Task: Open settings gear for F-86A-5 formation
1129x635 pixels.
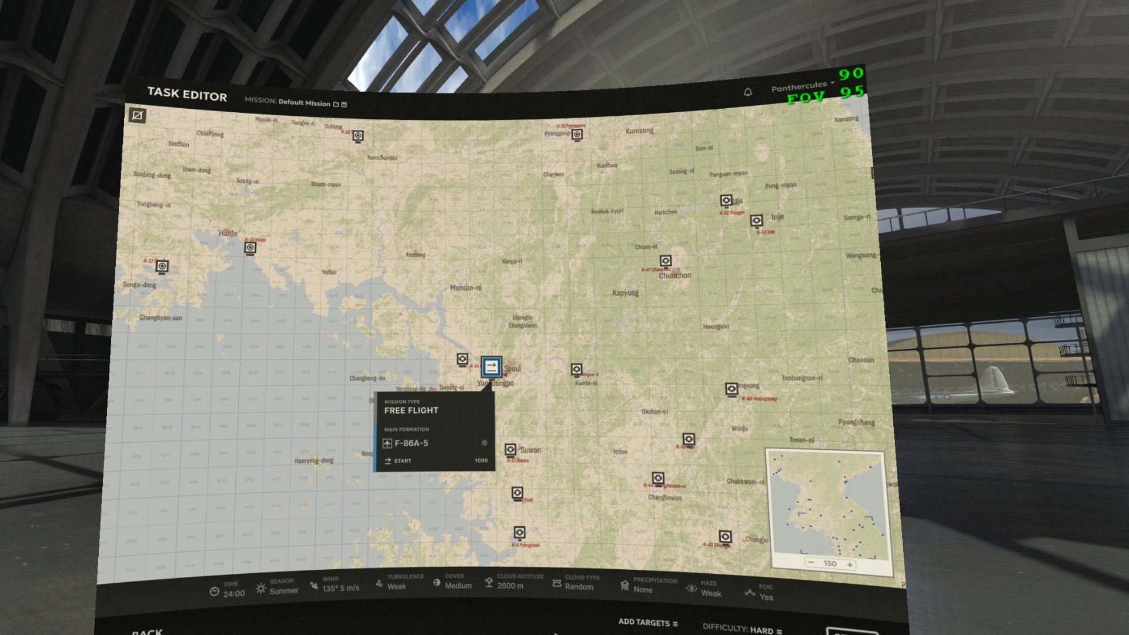Action: click(485, 443)
